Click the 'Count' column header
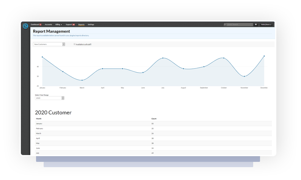This screenshot has width=301, height=180. [154, 119]
